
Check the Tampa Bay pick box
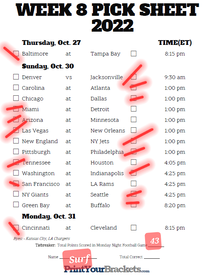(133, 53)
